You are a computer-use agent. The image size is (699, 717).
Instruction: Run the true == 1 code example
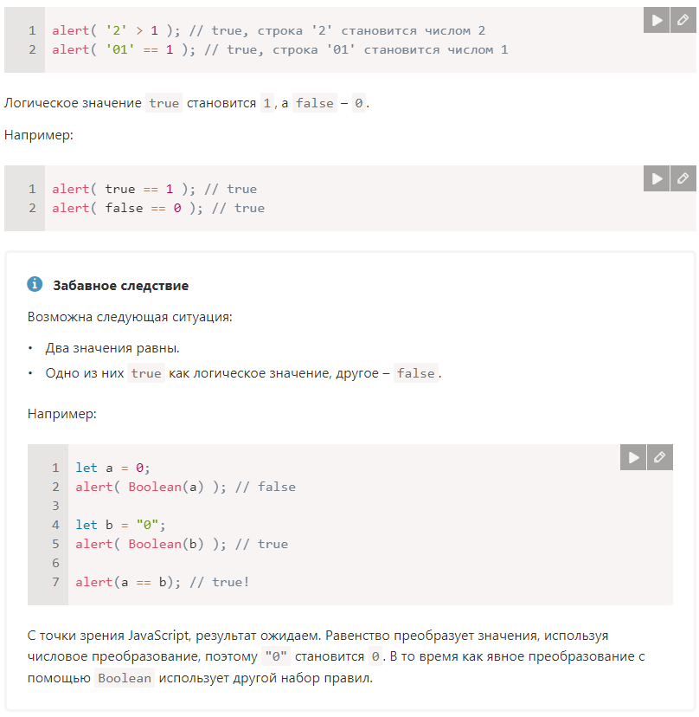(657, 178)
